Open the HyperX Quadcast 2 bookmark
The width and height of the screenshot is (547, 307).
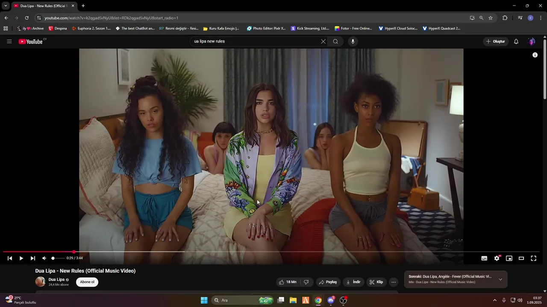click(441, 29)
